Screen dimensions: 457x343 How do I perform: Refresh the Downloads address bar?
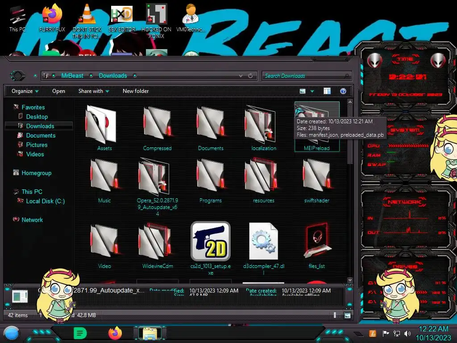[x=250, y=76]
